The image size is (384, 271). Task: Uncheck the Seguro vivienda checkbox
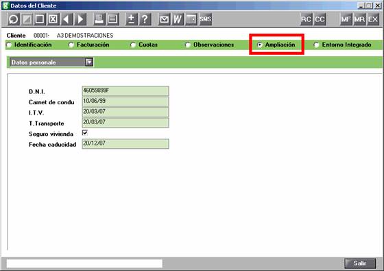click(x=85, y=133)
